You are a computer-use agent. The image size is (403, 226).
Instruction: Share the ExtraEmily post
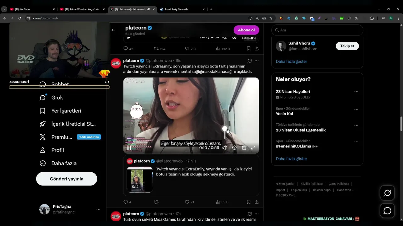pyautogui.click(x=257, y=202)
